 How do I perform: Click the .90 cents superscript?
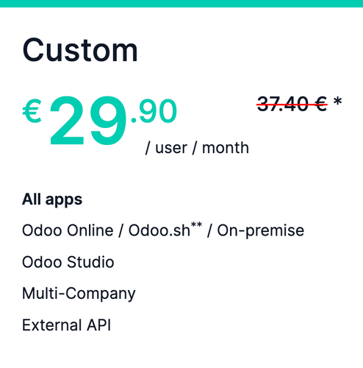(154, 110)
